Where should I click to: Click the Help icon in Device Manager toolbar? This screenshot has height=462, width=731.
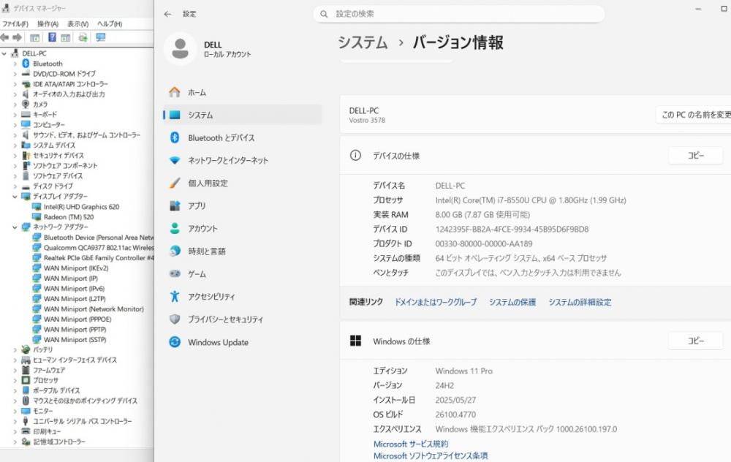pyautogui.click(x=52, y=37)
